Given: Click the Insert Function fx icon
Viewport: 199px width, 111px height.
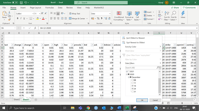Looking at the screenshot, I should click(x=35, y=28).
